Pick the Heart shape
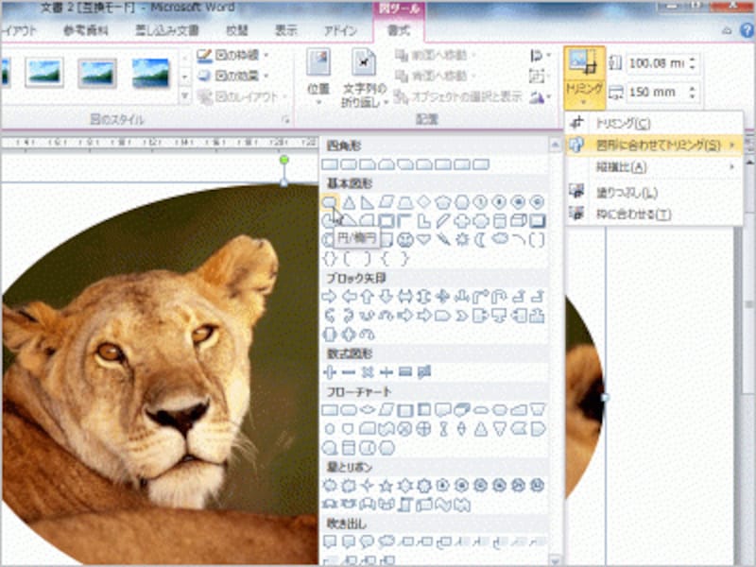756x567 pixels. pos(423,240)
